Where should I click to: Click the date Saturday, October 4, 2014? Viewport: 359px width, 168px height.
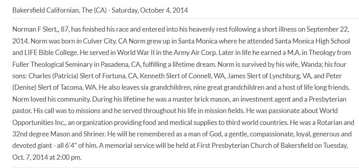(x=150, y=10)
